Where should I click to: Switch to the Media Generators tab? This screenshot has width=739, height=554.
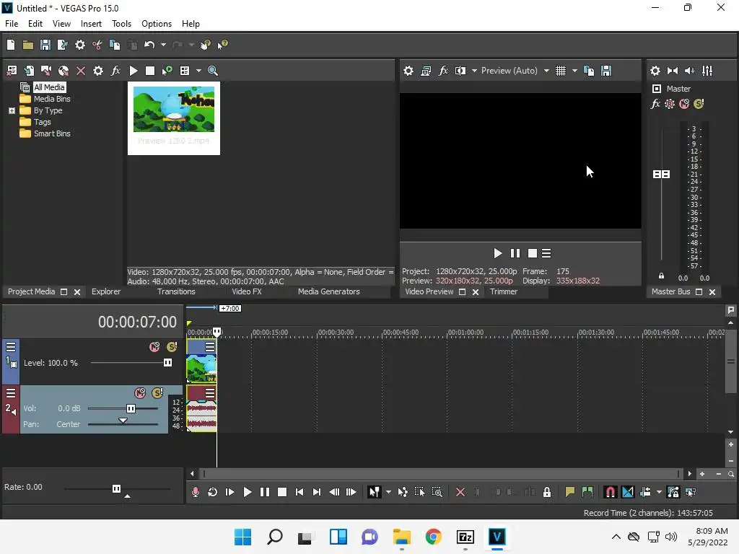point(329,291)
